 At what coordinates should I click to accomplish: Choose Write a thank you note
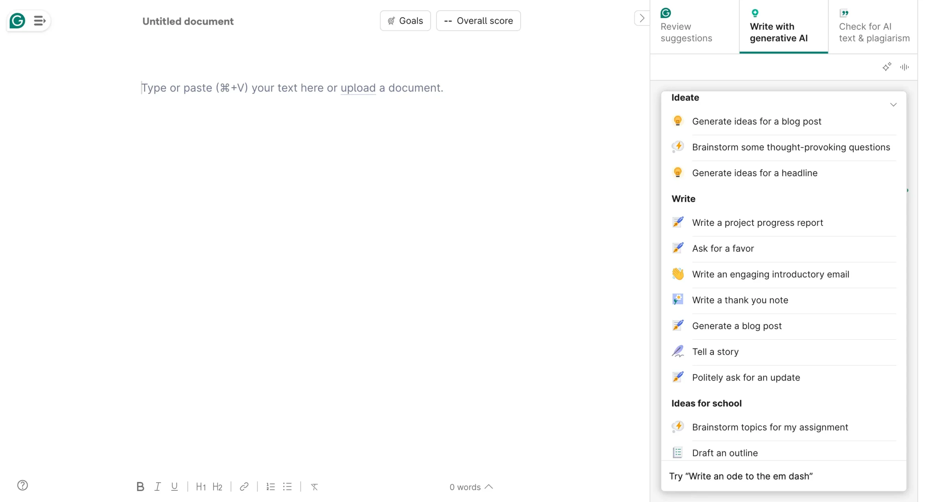click(783, 300)
